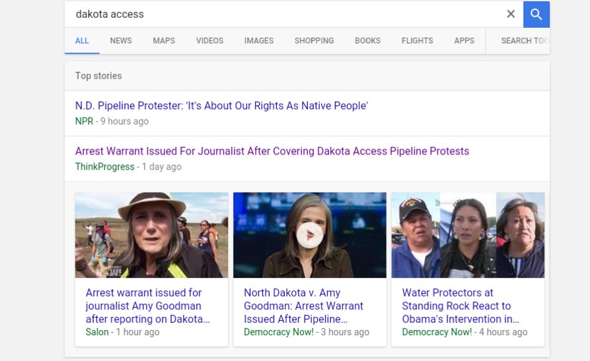590x361 pixels.
Task: Click Salon thumbnail of woman in hat
Action: coord(151,235)
